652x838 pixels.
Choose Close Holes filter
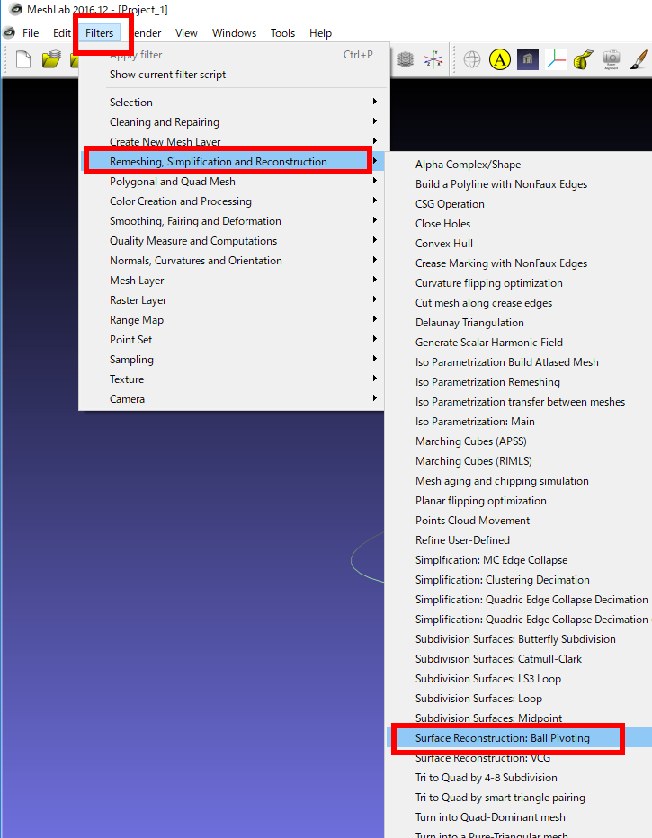tap(443, 224)
